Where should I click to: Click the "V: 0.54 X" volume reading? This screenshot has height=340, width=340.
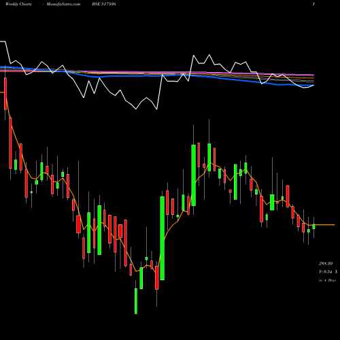(x=328, y=271)
